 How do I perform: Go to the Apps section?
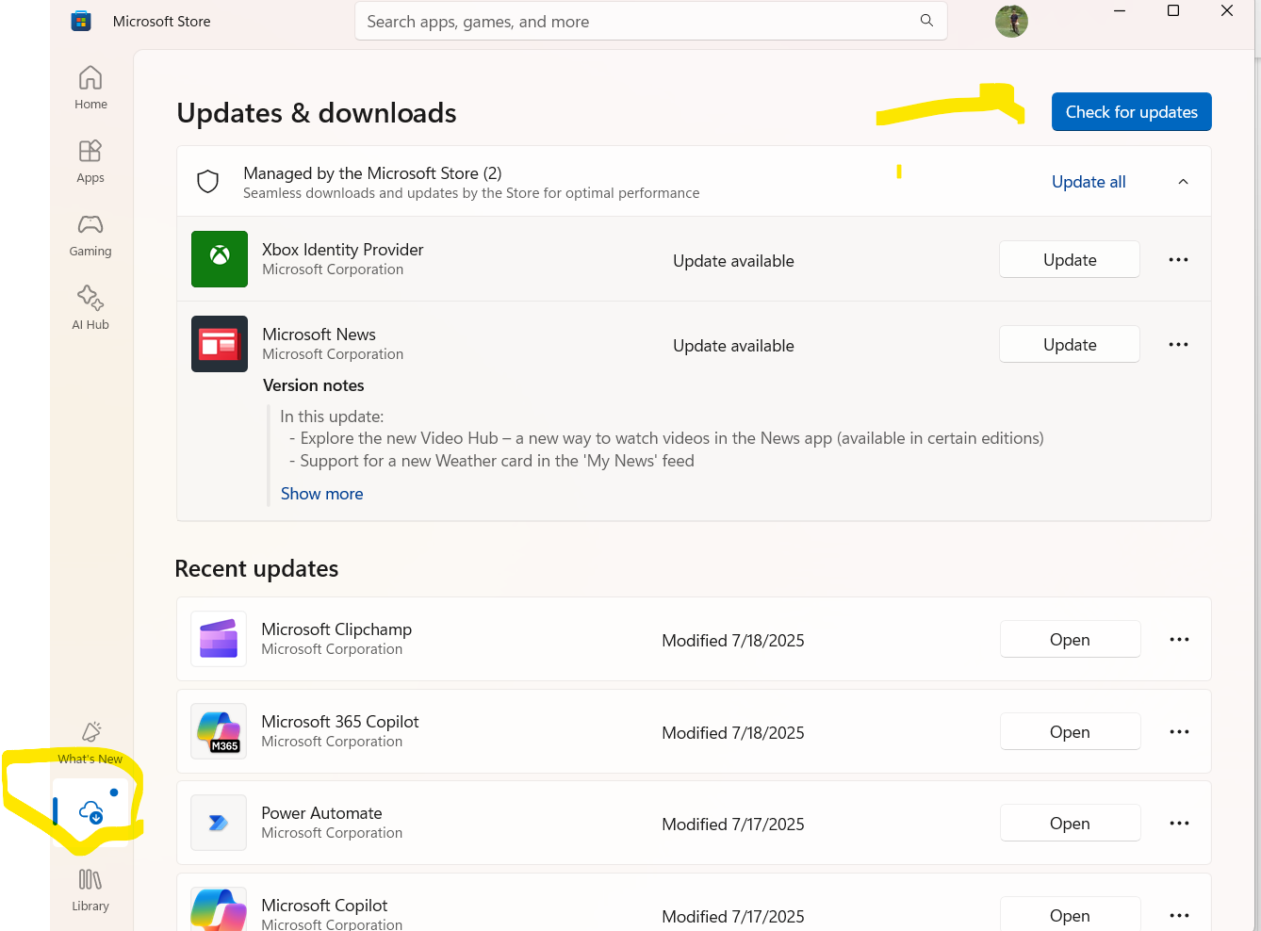click(x=90, y=161)
